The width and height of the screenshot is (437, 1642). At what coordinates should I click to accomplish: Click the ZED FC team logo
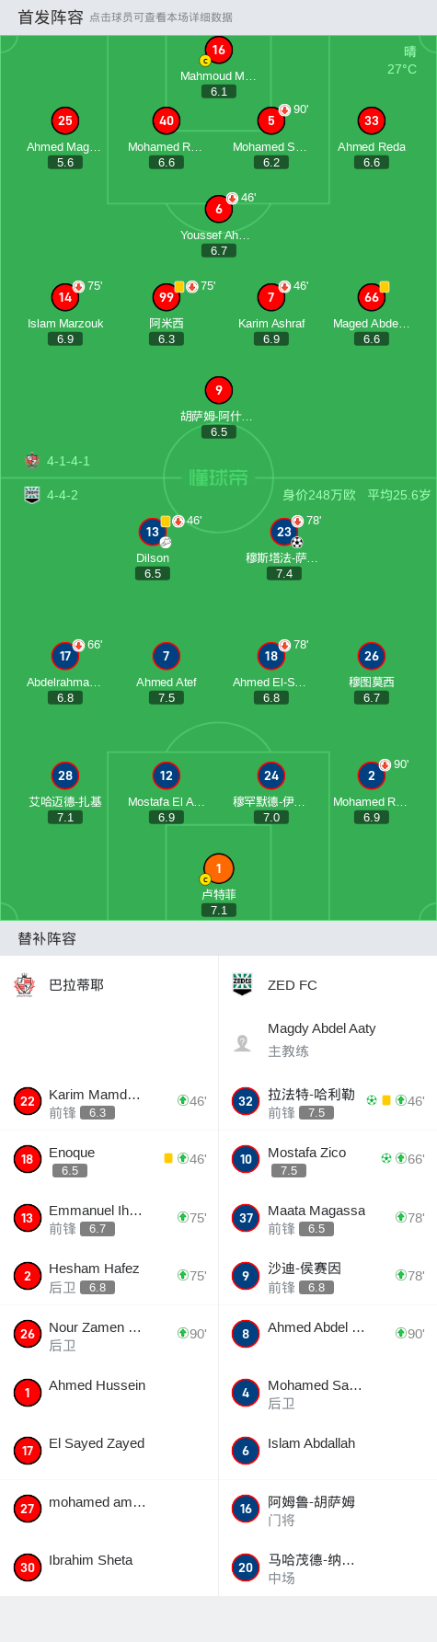click(x=242, y=984)
